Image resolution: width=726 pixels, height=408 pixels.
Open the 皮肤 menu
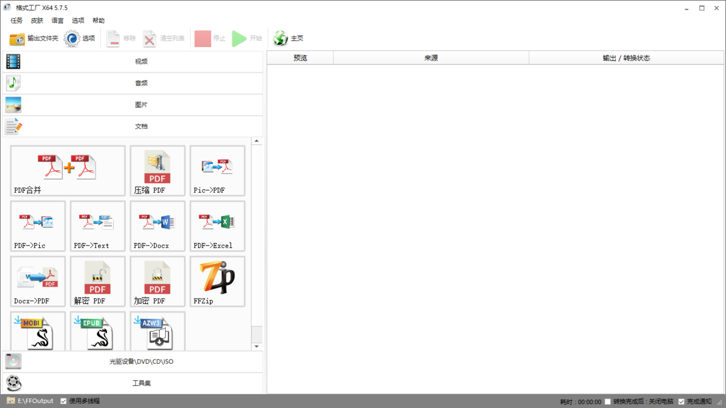[x=37, y=21]
